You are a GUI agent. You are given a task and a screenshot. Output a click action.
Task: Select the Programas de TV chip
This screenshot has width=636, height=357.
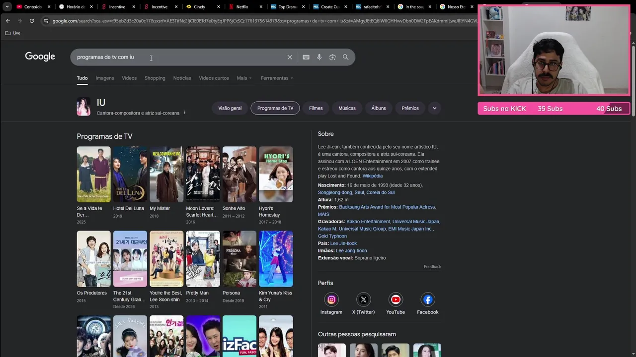(x=275, y=108)
